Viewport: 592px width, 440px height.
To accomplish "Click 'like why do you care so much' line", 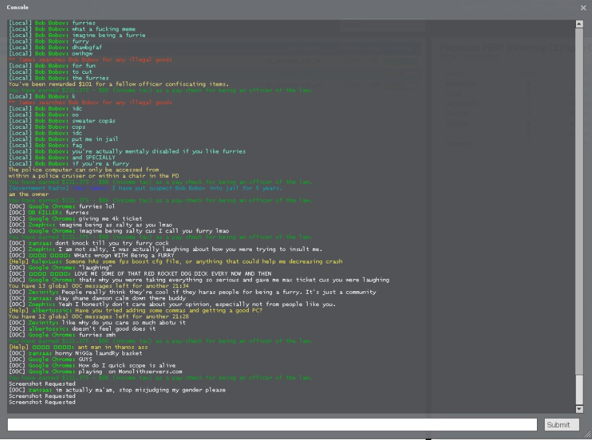I will [x=97, y=322].
